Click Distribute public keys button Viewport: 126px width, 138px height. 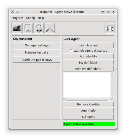pos(37,60)
